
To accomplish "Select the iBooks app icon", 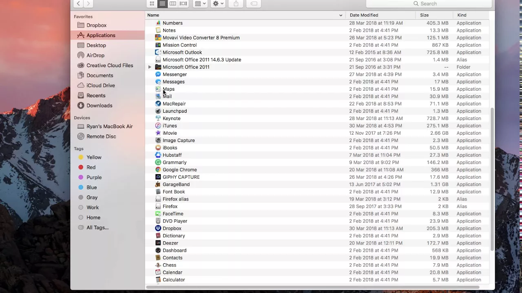I will pos(158,148).
